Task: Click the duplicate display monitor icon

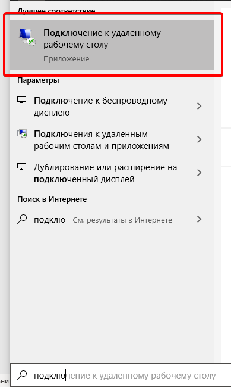Action: click(21, 167)
